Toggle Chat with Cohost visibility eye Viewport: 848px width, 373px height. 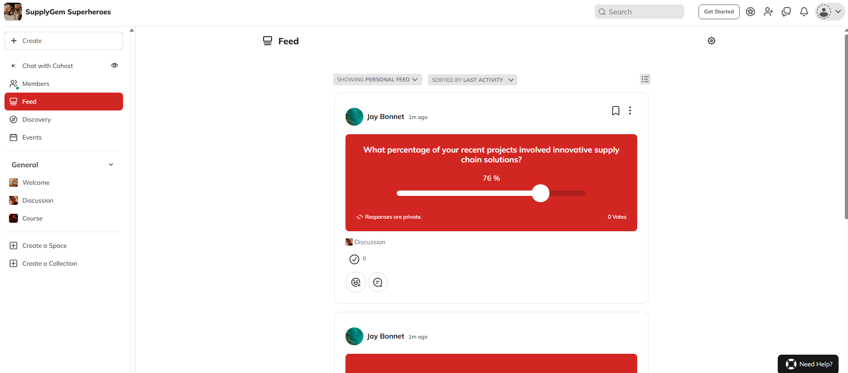coord(115,65)
